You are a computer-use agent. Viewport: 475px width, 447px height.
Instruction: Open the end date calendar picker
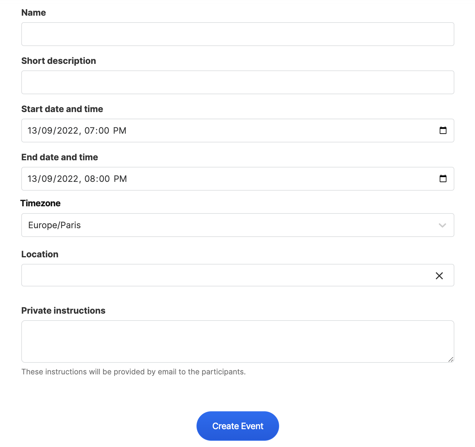[x=443, y=179]
